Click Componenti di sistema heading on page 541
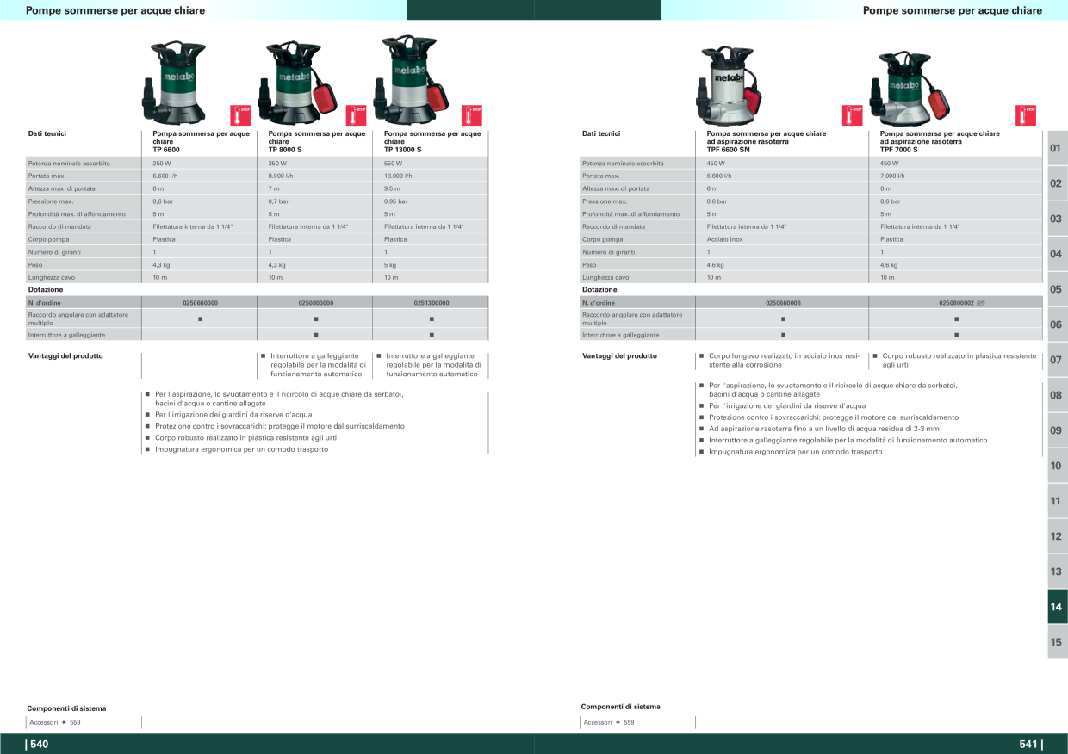 pyautogui.click(x=620, y=707)
